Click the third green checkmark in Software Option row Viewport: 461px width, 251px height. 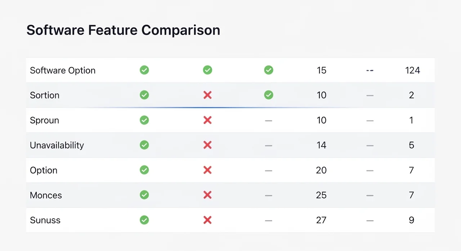pos(269,70)
